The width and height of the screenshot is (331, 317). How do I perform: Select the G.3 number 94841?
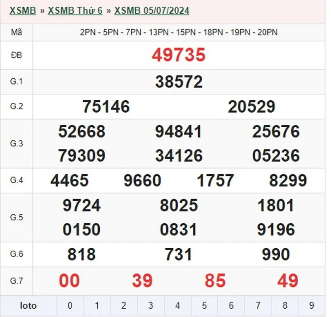pyautogui.click(x=179, y=131)
